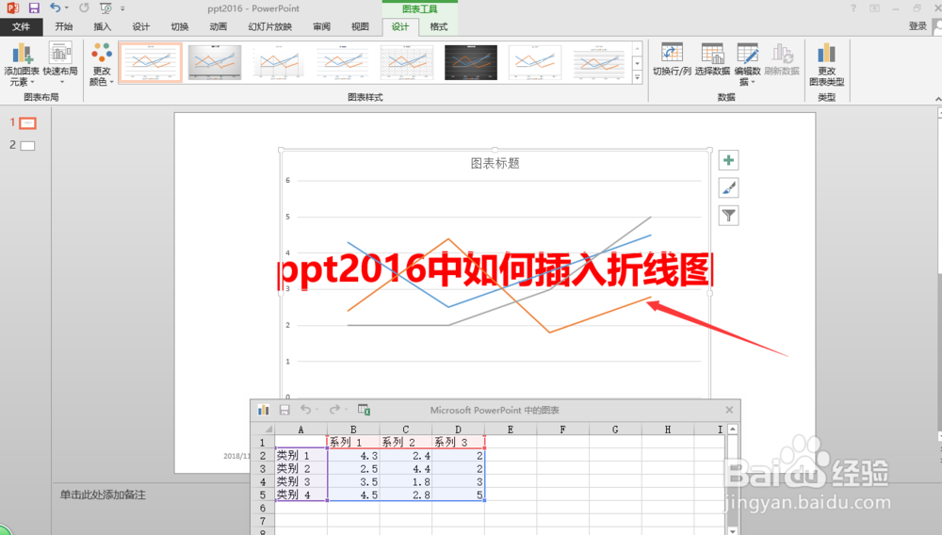The image size is (942, 535).
Task: Switch to the 视图 tab
Action: tap(360, 26)
